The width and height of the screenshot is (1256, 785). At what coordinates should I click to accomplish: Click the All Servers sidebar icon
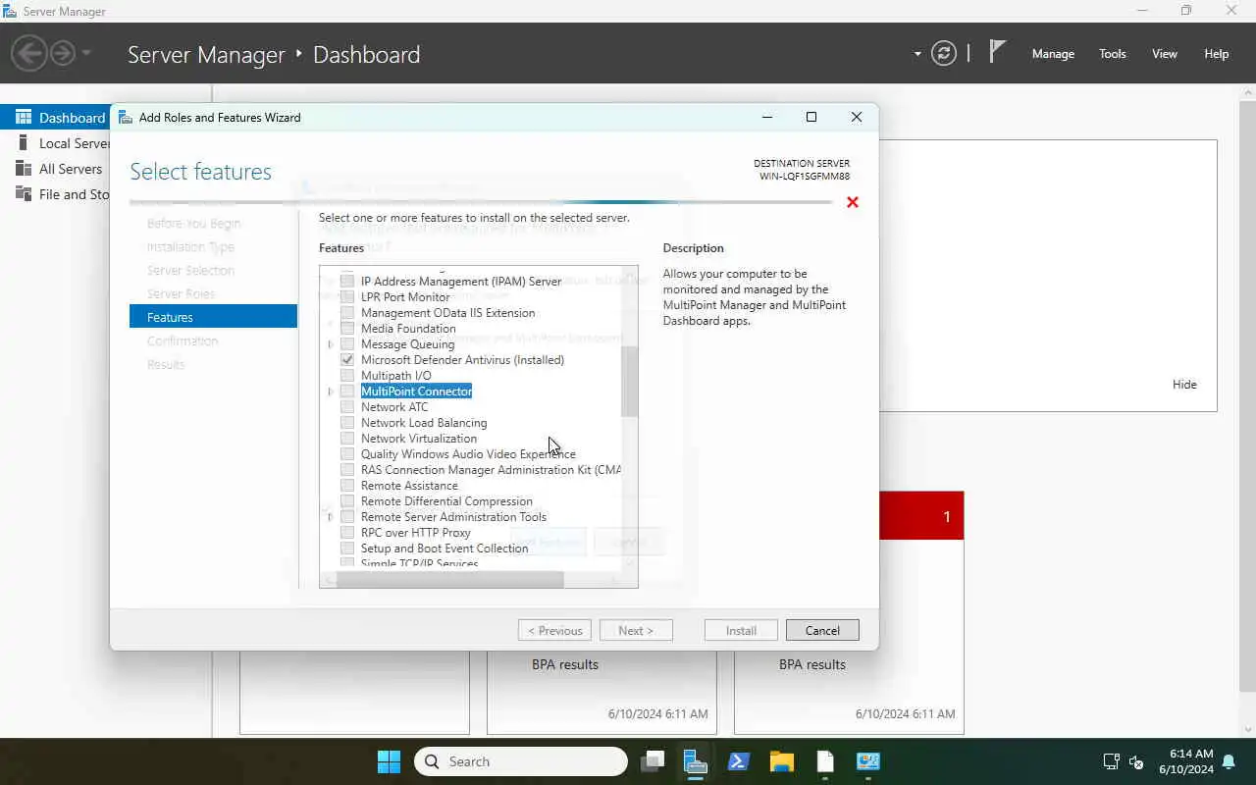(24, 169)
